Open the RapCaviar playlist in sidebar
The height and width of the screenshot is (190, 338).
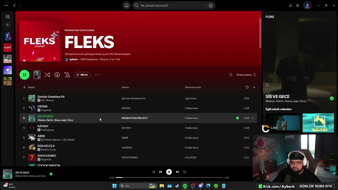pyautogui.click(x=7, y=59)
